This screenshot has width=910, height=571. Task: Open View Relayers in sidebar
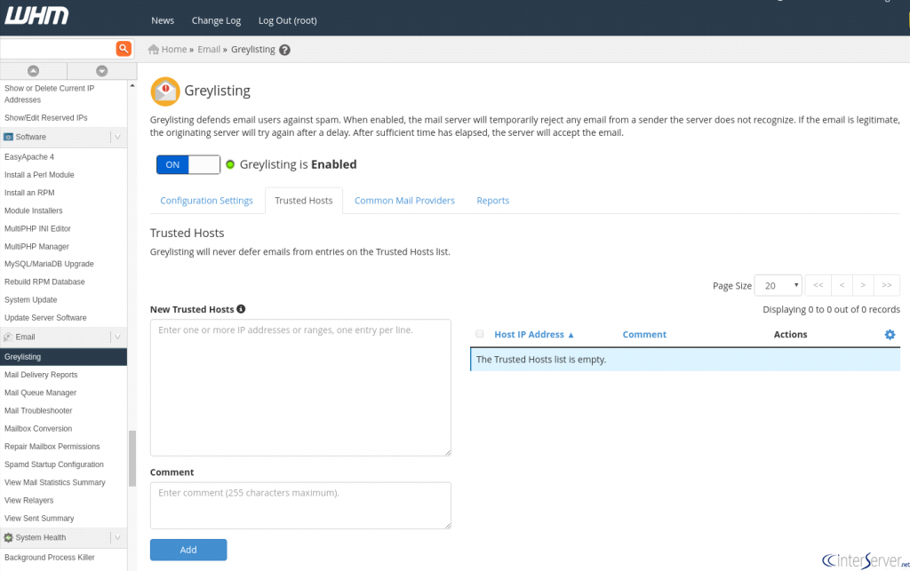click(29, 500)
